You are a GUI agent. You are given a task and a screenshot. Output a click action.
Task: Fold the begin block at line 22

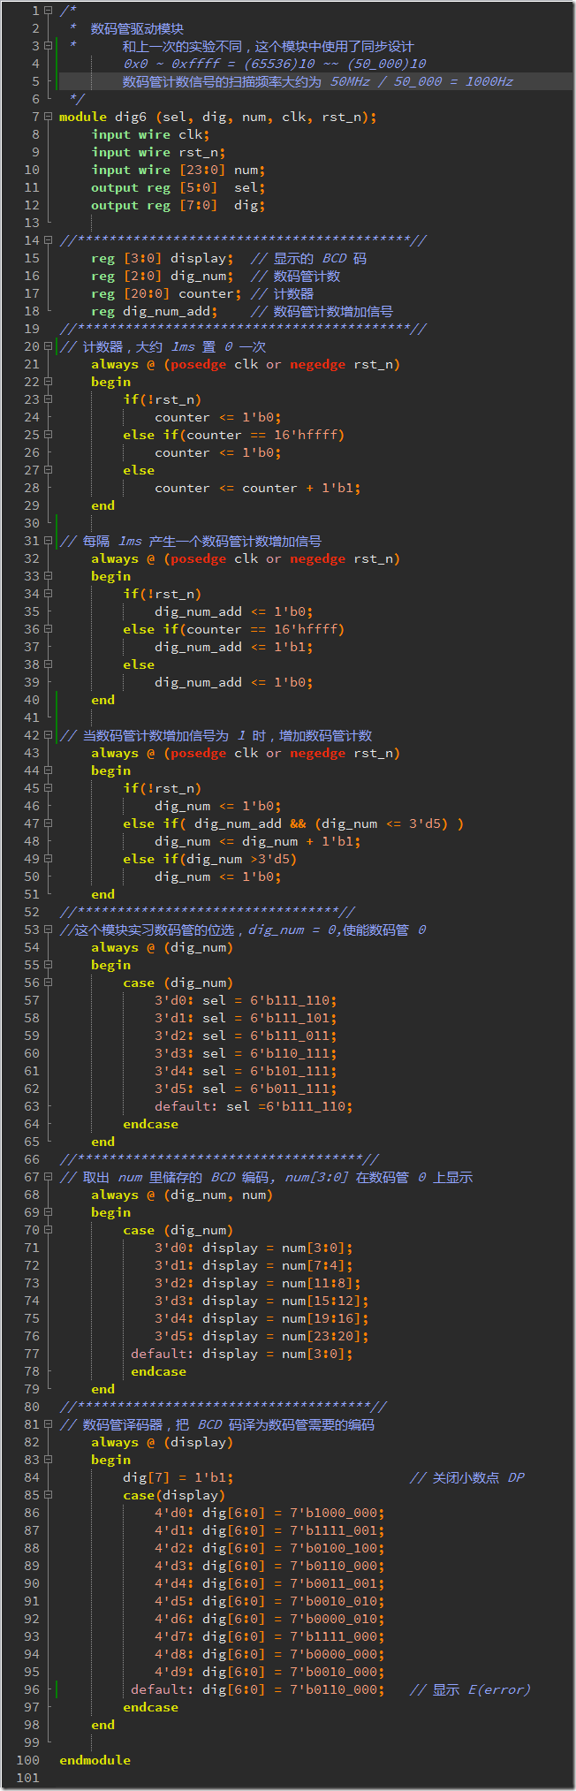point(49,382)
